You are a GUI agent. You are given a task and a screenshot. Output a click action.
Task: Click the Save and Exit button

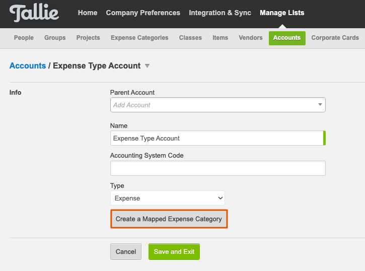[174, 252]
